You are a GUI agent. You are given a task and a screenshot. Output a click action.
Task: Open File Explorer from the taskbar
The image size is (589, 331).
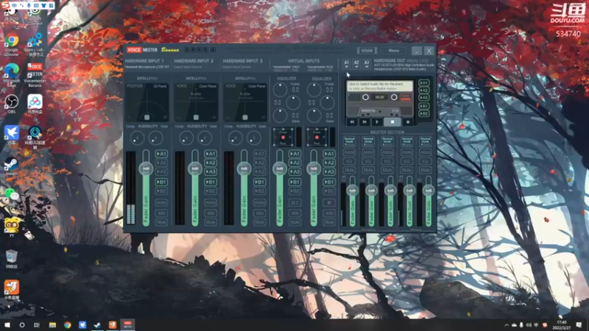(52, 325)
